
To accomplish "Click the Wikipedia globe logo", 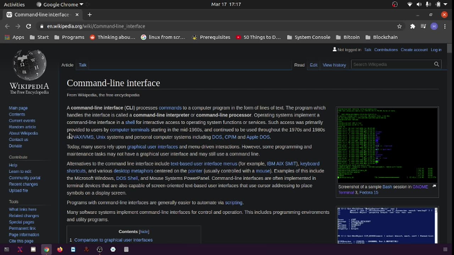I will click(29, 65).
